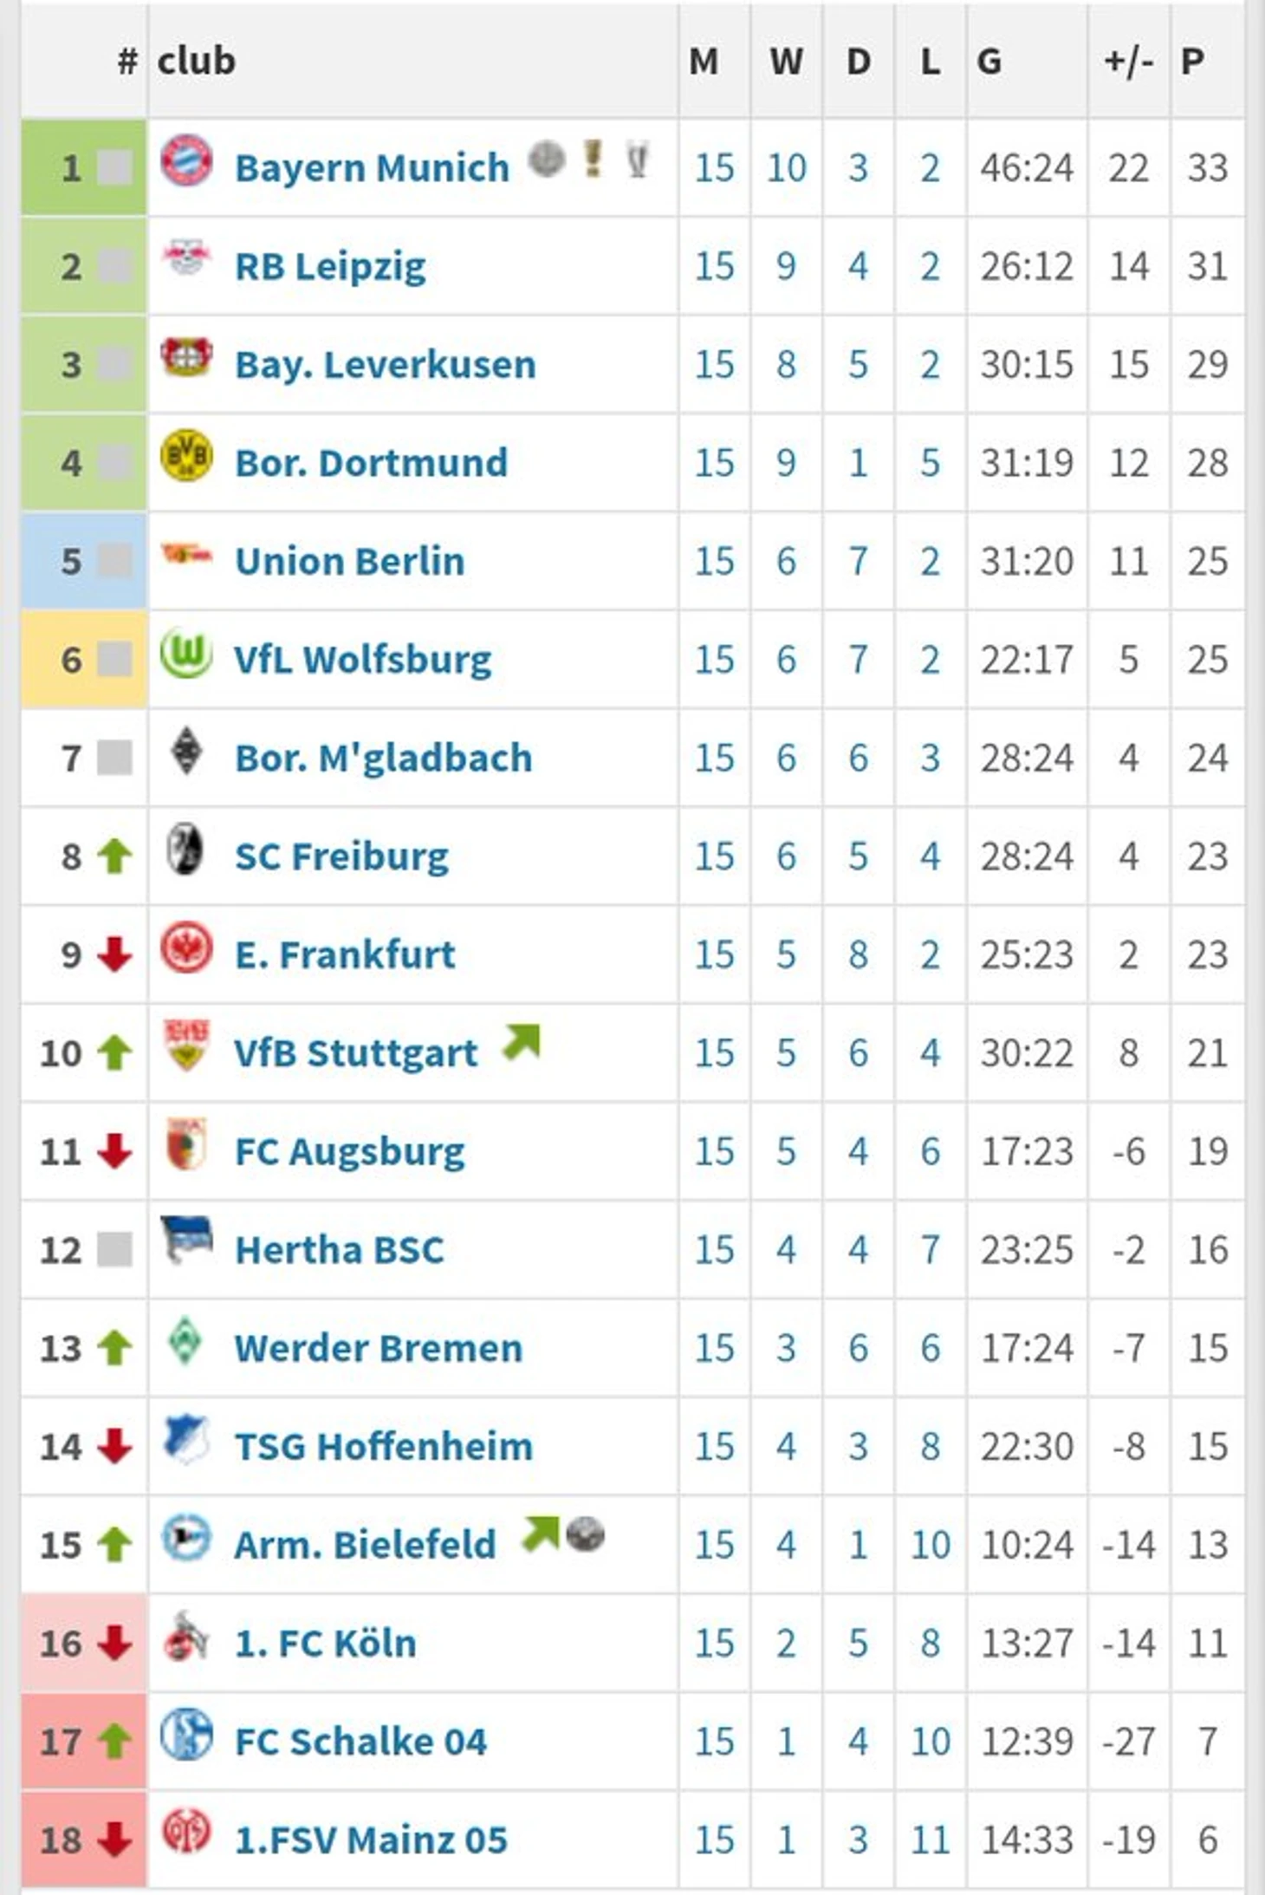Image resolution: width=1265 pixels, height=1895 pixels.
Task: Click the Bayern Munich club crest
Action: click(x=186, y=160)
